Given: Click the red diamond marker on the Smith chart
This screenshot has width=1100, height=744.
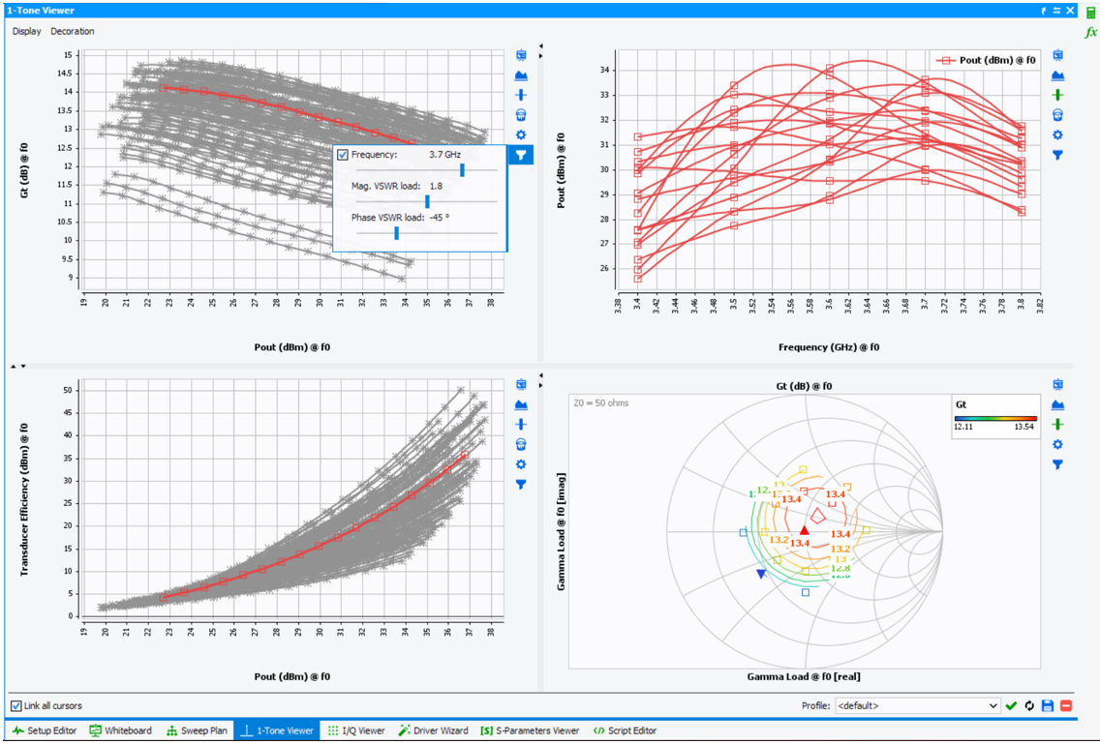Looking at the screenshot, I should [818, 516].
